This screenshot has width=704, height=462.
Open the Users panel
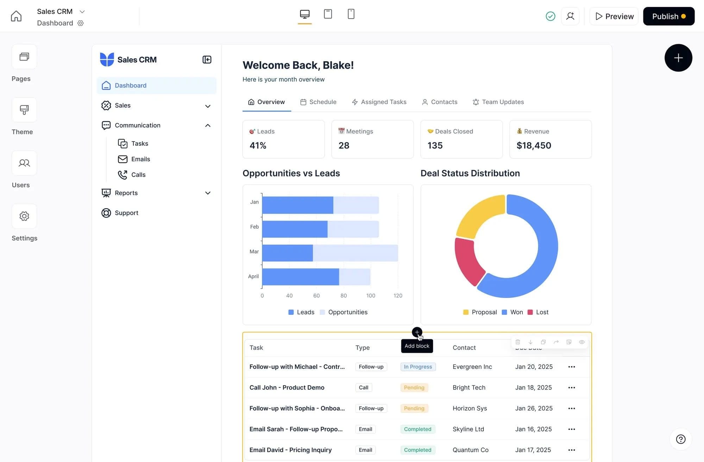[24, 163]
